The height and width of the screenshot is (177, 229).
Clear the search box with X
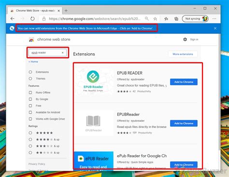pyautogui.click(x=63, y=53)
